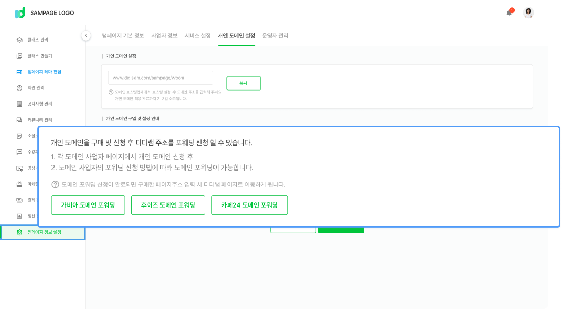Select 클래스 만들기 in the sidebar
The height and width of the screenshot is (309, 562).
coord(39,56)
